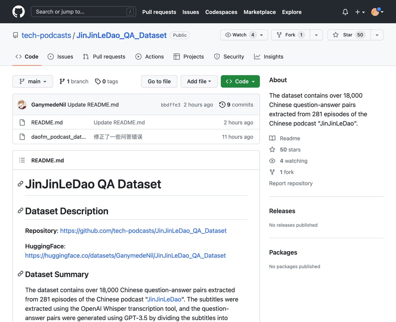Switch to the Code tab

[x=27, y=57]
